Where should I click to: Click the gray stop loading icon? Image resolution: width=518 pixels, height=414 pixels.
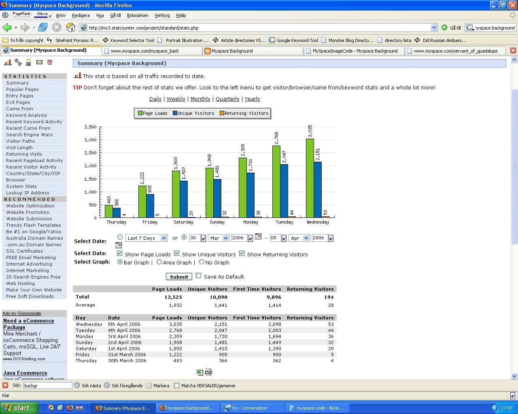[x=57, y=27]
